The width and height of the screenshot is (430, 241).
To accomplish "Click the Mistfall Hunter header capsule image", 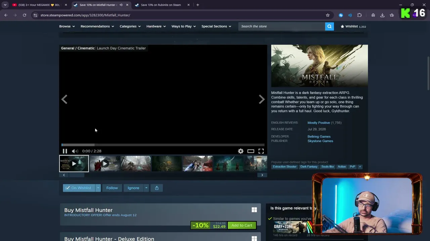I will [319, 66].
